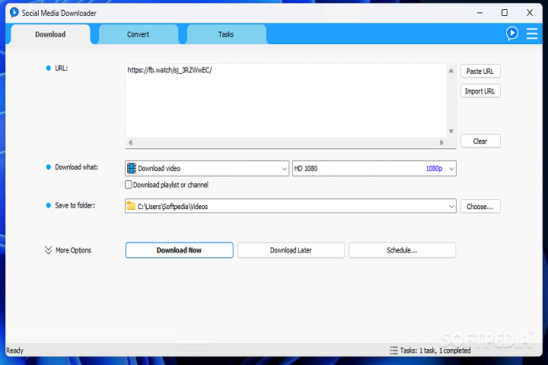Open the HD 1080 quality dropdown
Screen dimensions: 548x365
tap(451, 168)
